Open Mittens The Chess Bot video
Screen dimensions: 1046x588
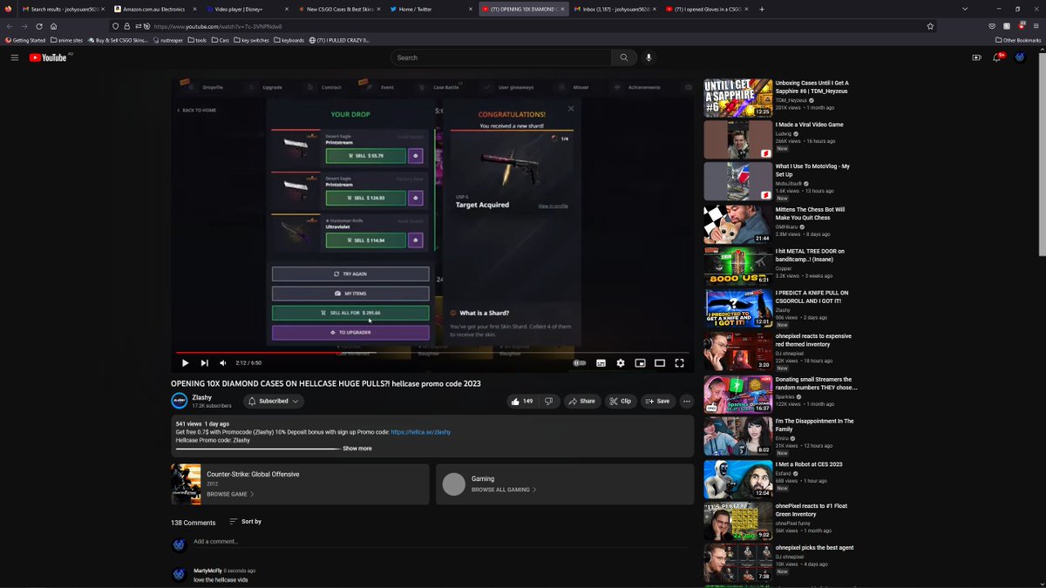point(810,213)
